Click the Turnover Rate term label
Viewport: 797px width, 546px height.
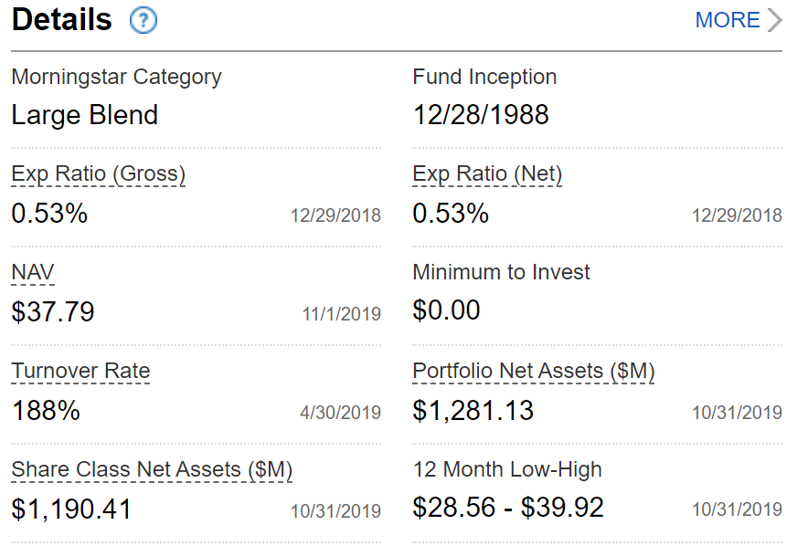(x=80, y=371)
